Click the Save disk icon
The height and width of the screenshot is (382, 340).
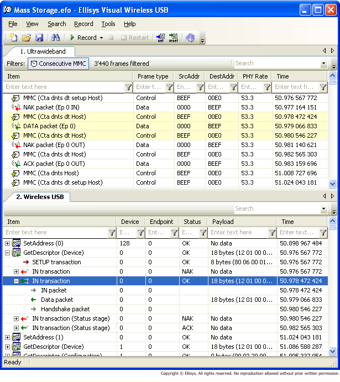[39, 38]
